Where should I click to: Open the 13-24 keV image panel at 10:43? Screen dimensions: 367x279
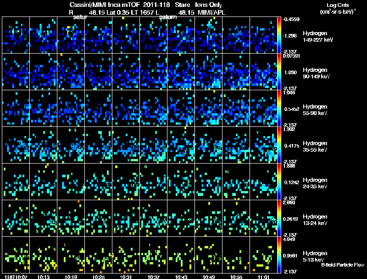pyautogui.click(x=181, y=219)
